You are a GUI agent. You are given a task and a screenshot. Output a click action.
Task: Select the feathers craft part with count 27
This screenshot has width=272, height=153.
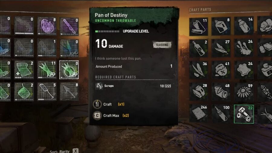coord(221,48)
